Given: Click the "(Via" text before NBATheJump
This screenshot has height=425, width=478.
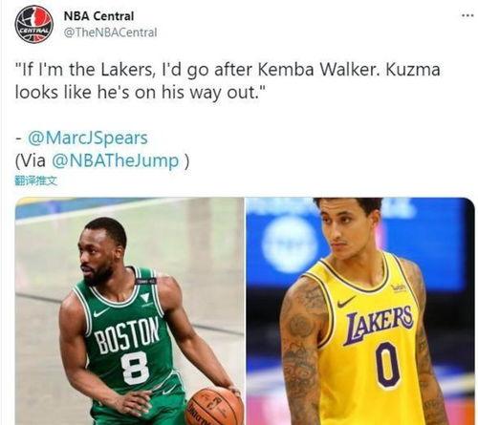Looking at the screenshot, I should pyautogui.click(x=31, y=160).
